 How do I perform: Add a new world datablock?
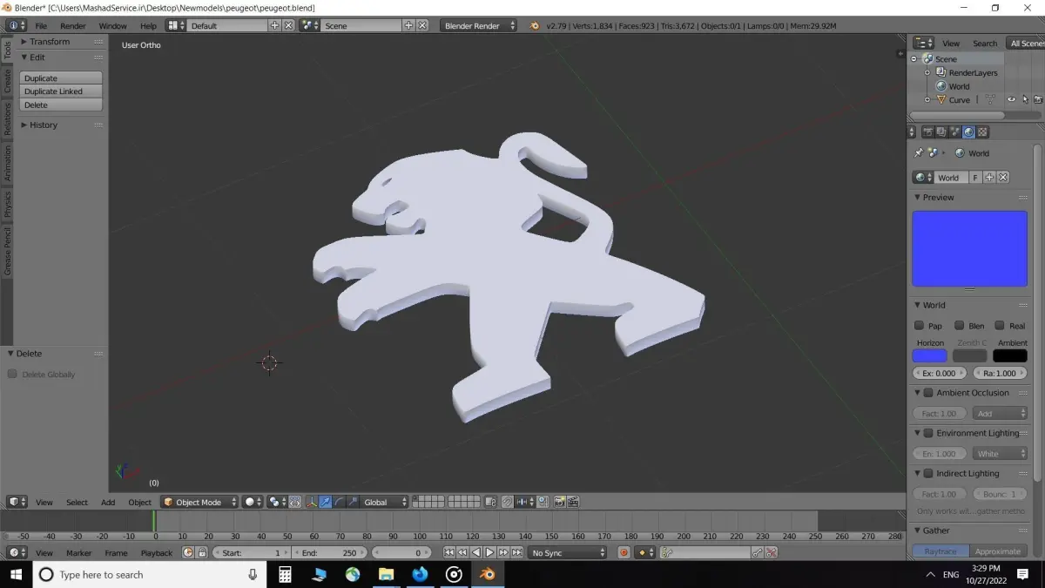click(x=989, y=177)
